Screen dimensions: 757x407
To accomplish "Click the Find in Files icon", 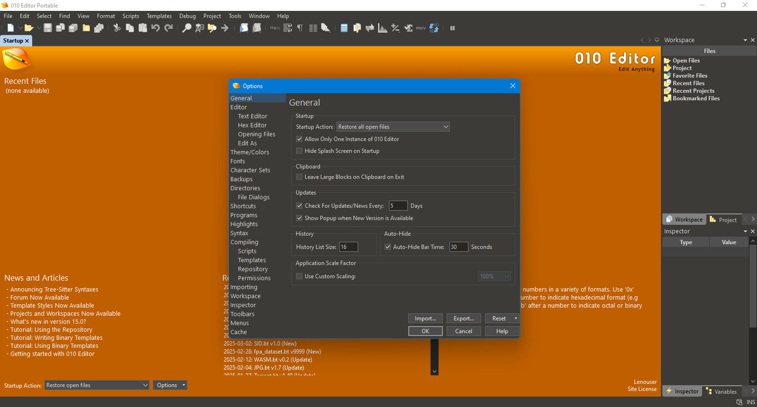I will pos(212,28).
